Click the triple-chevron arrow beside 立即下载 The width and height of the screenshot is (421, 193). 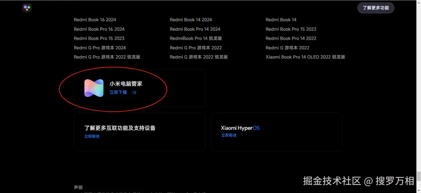134,93
